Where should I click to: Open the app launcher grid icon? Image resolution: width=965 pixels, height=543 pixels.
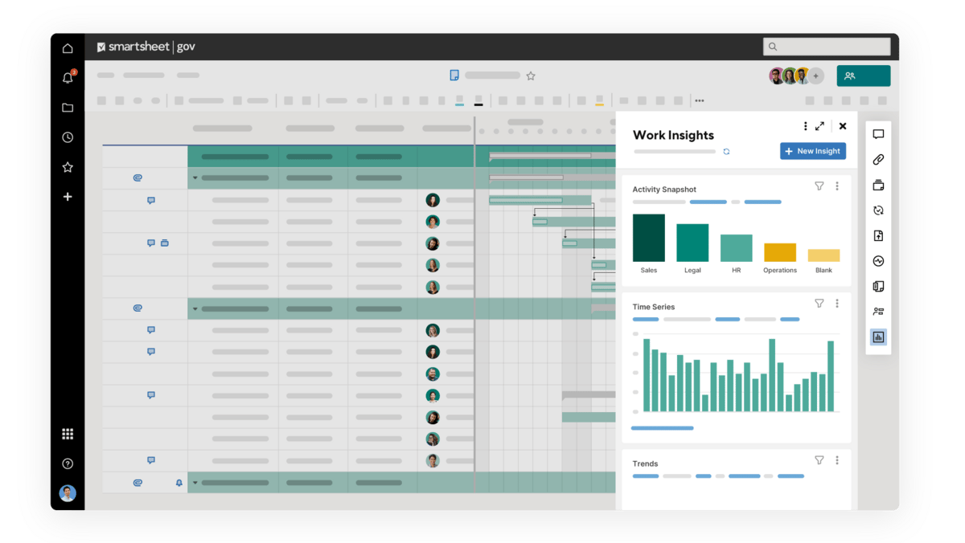tap(68, 434)
